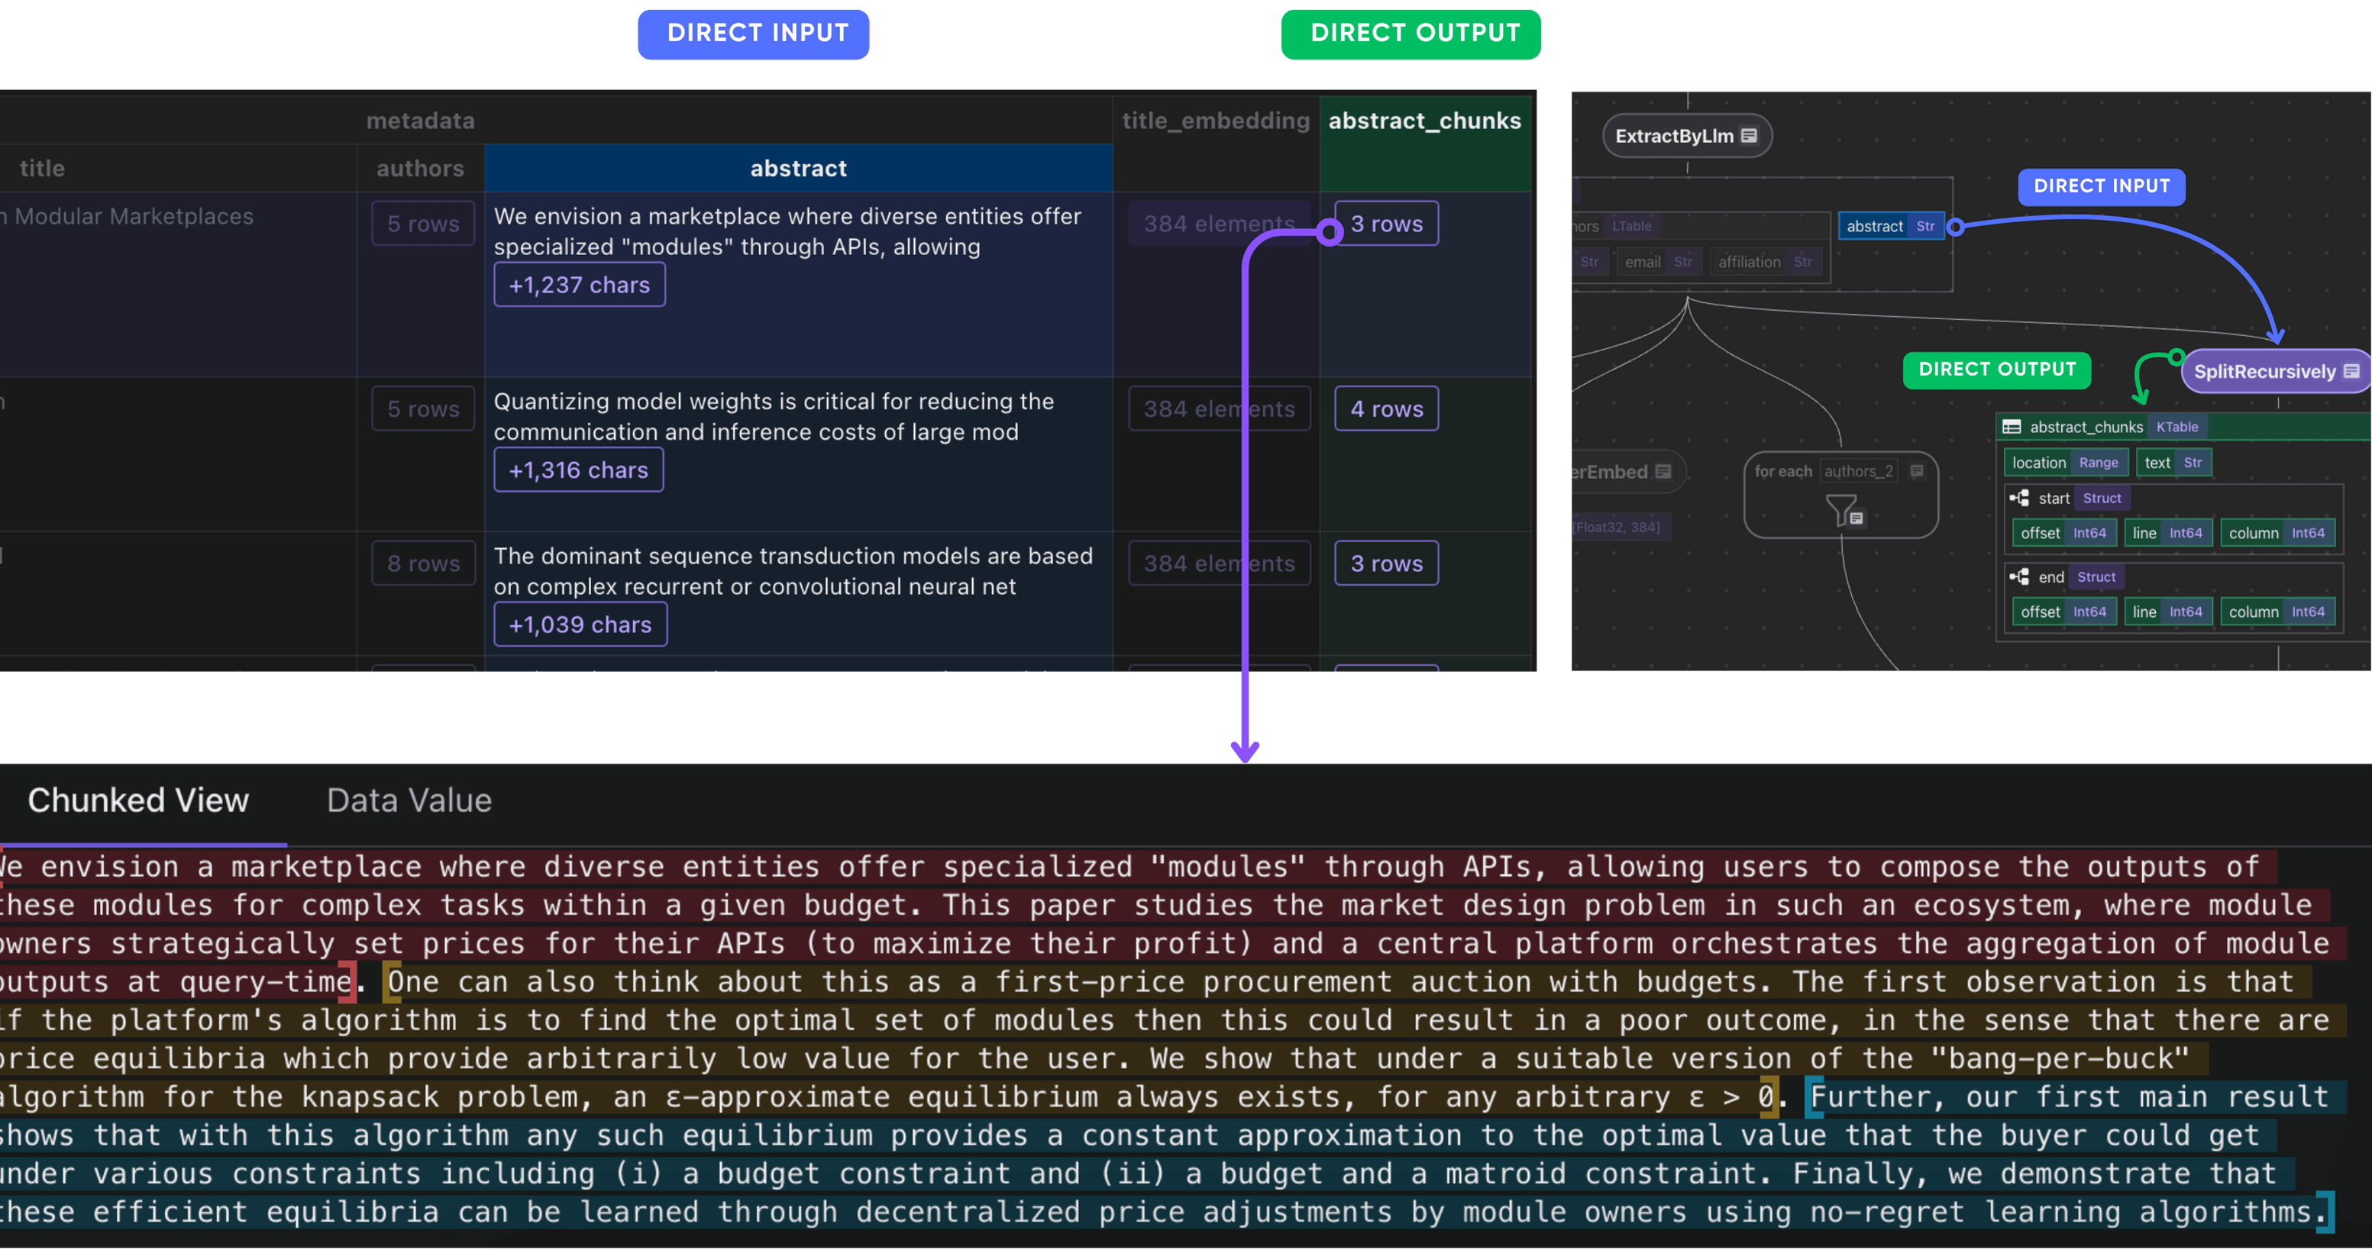
Task: Click the table icon beside abstract_chunks KTable
Action: pos(2012,427)
